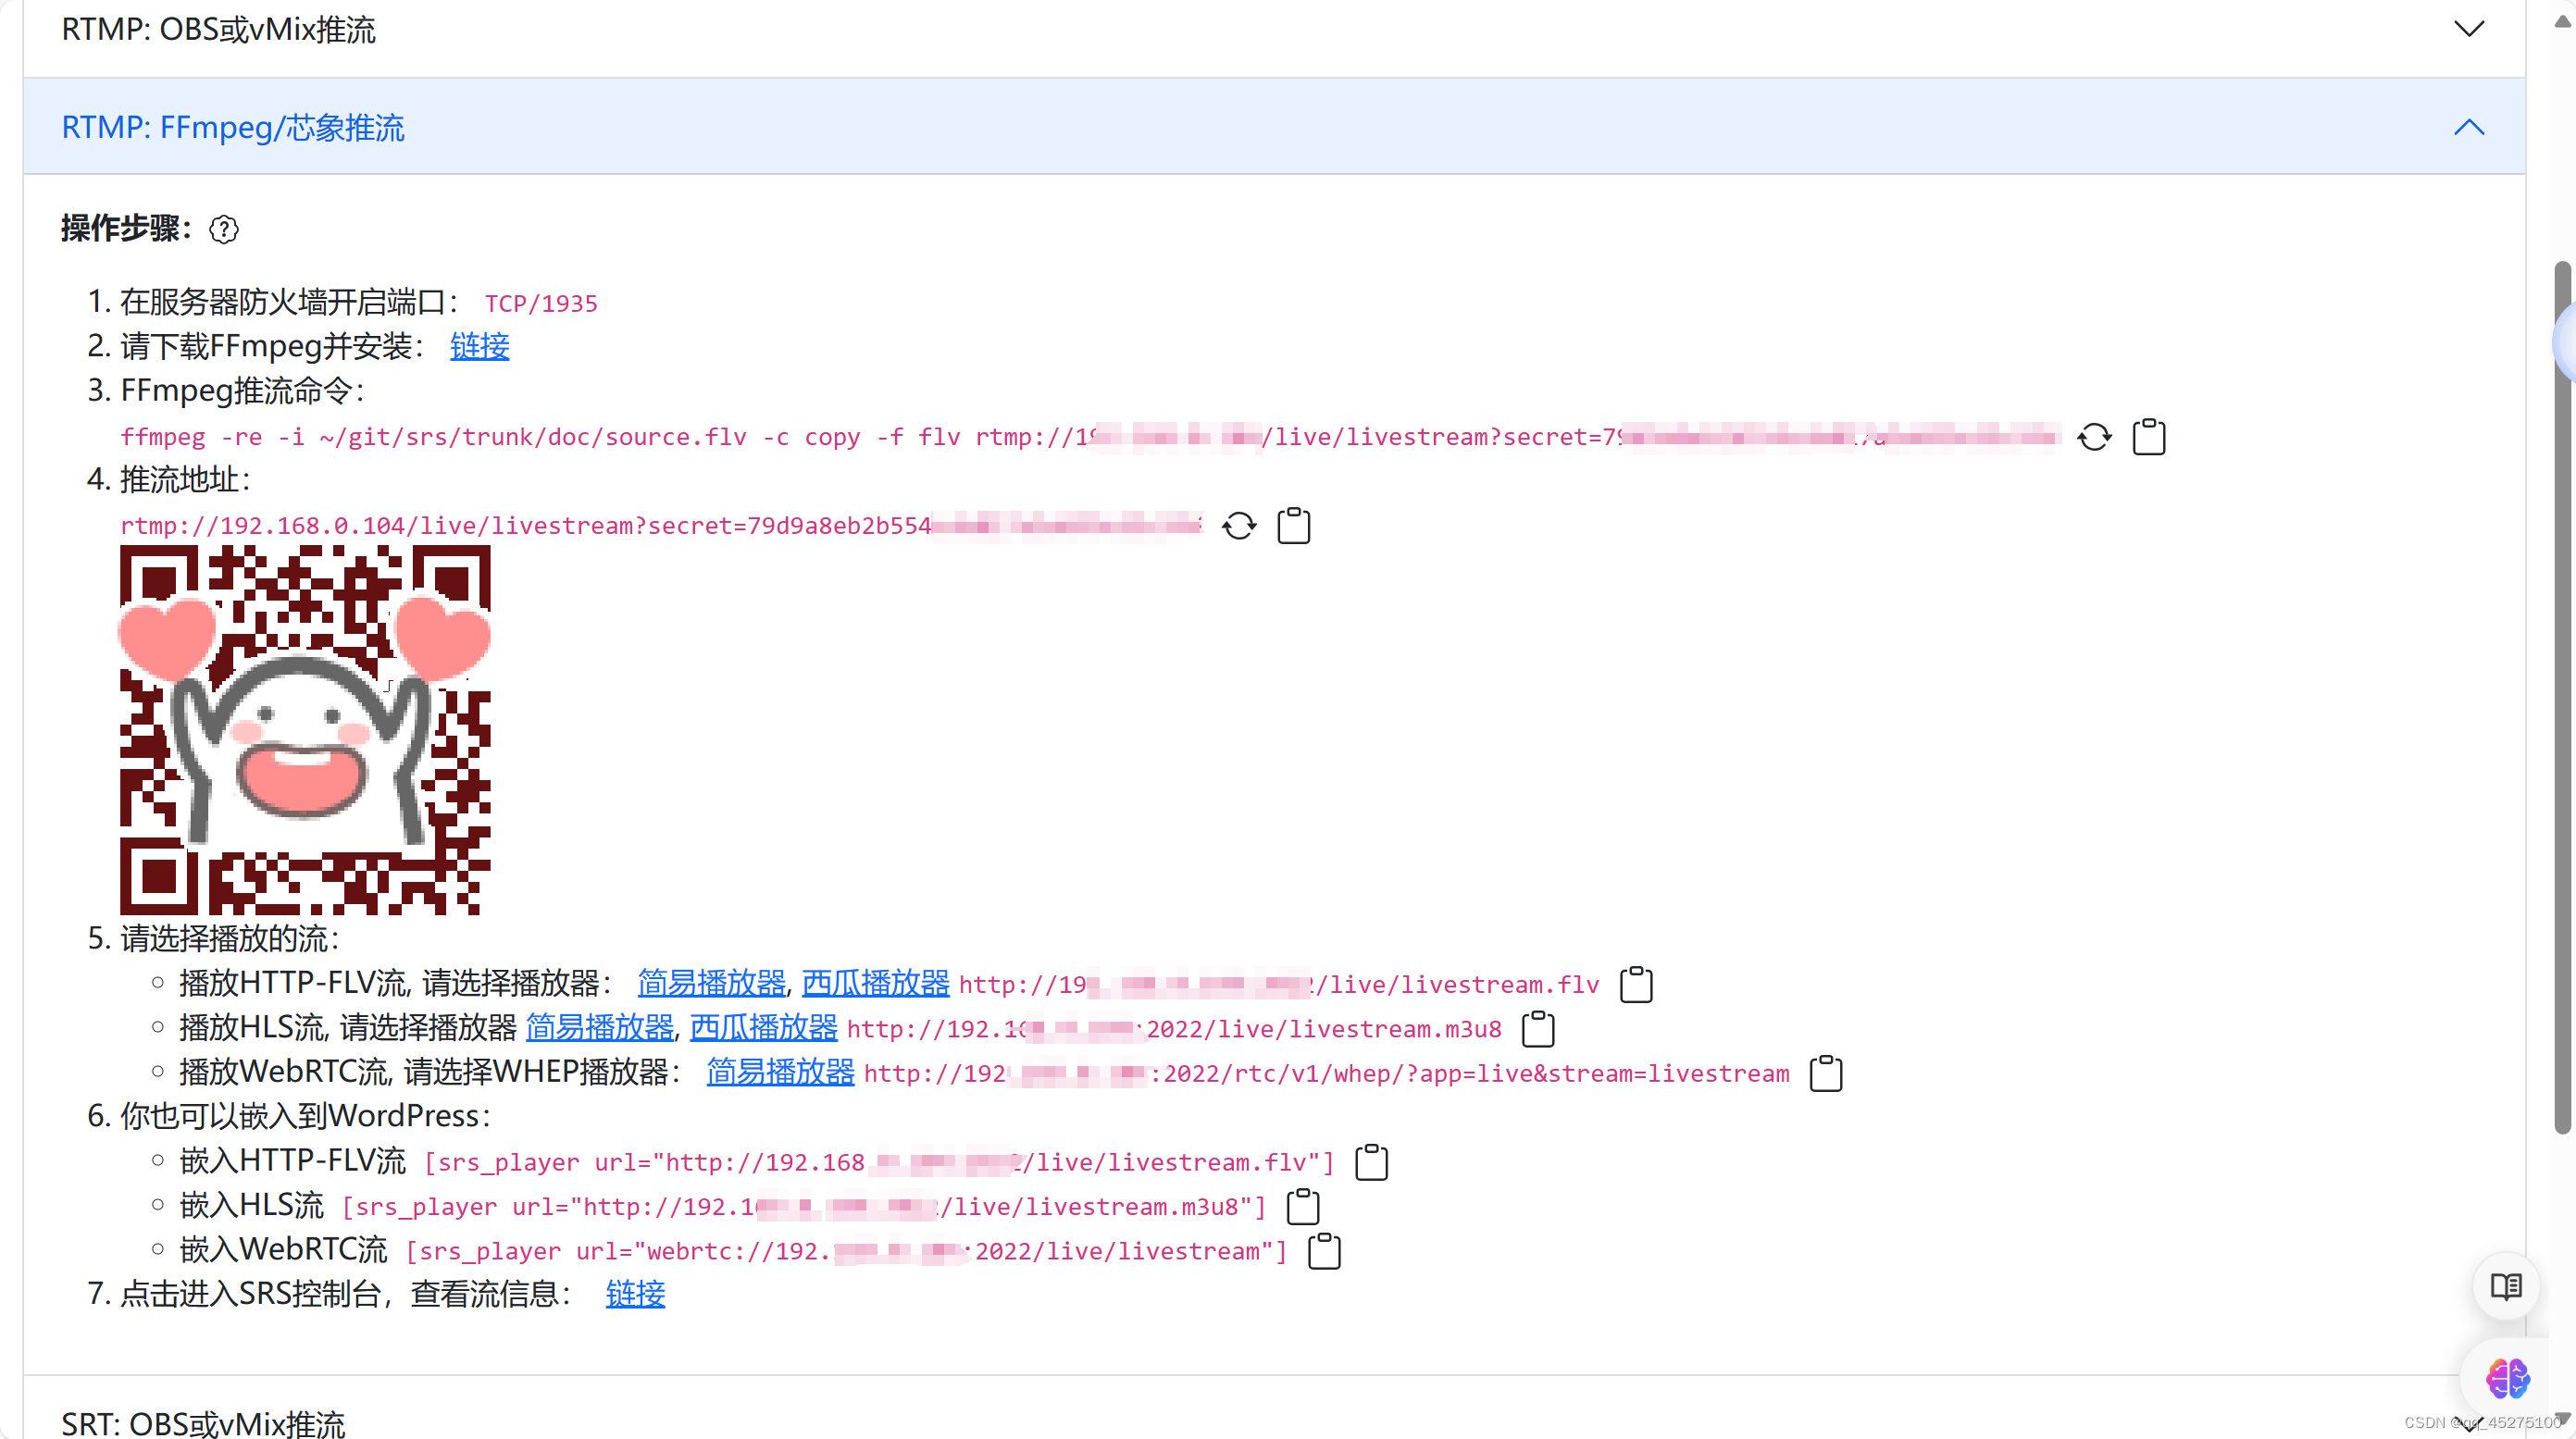Select the TCP/1935 port text
The image size is (2576, 1439).
(541, 303)
